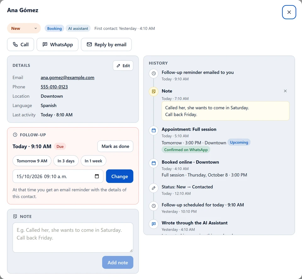
Task: Set follow-up to In 1 week
Action: (x=93, y=161)
